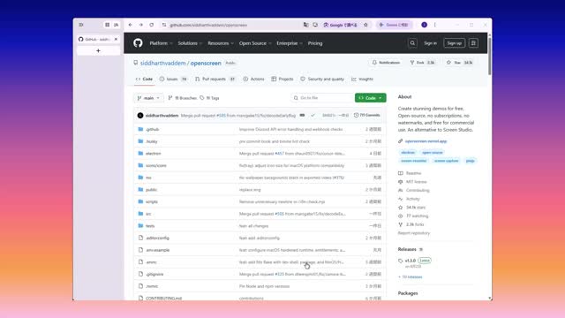Open the GitHub search icon
Image resolution: width=565 pixels, height=318 pixels.
click(412, 43)
